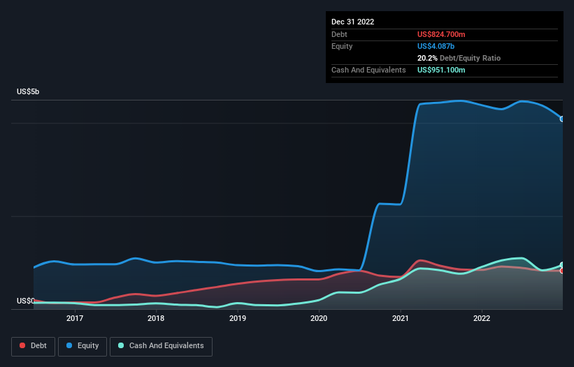Click the Debt end data point marker
The width and height of the screenshot is (574, 367).
click(x=562, y=271)
